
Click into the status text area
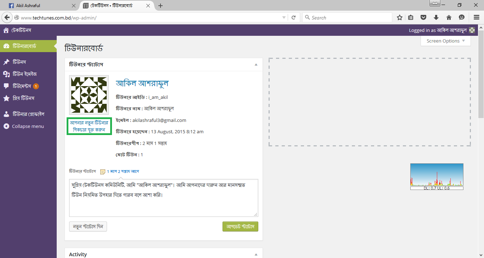(164, 198)
